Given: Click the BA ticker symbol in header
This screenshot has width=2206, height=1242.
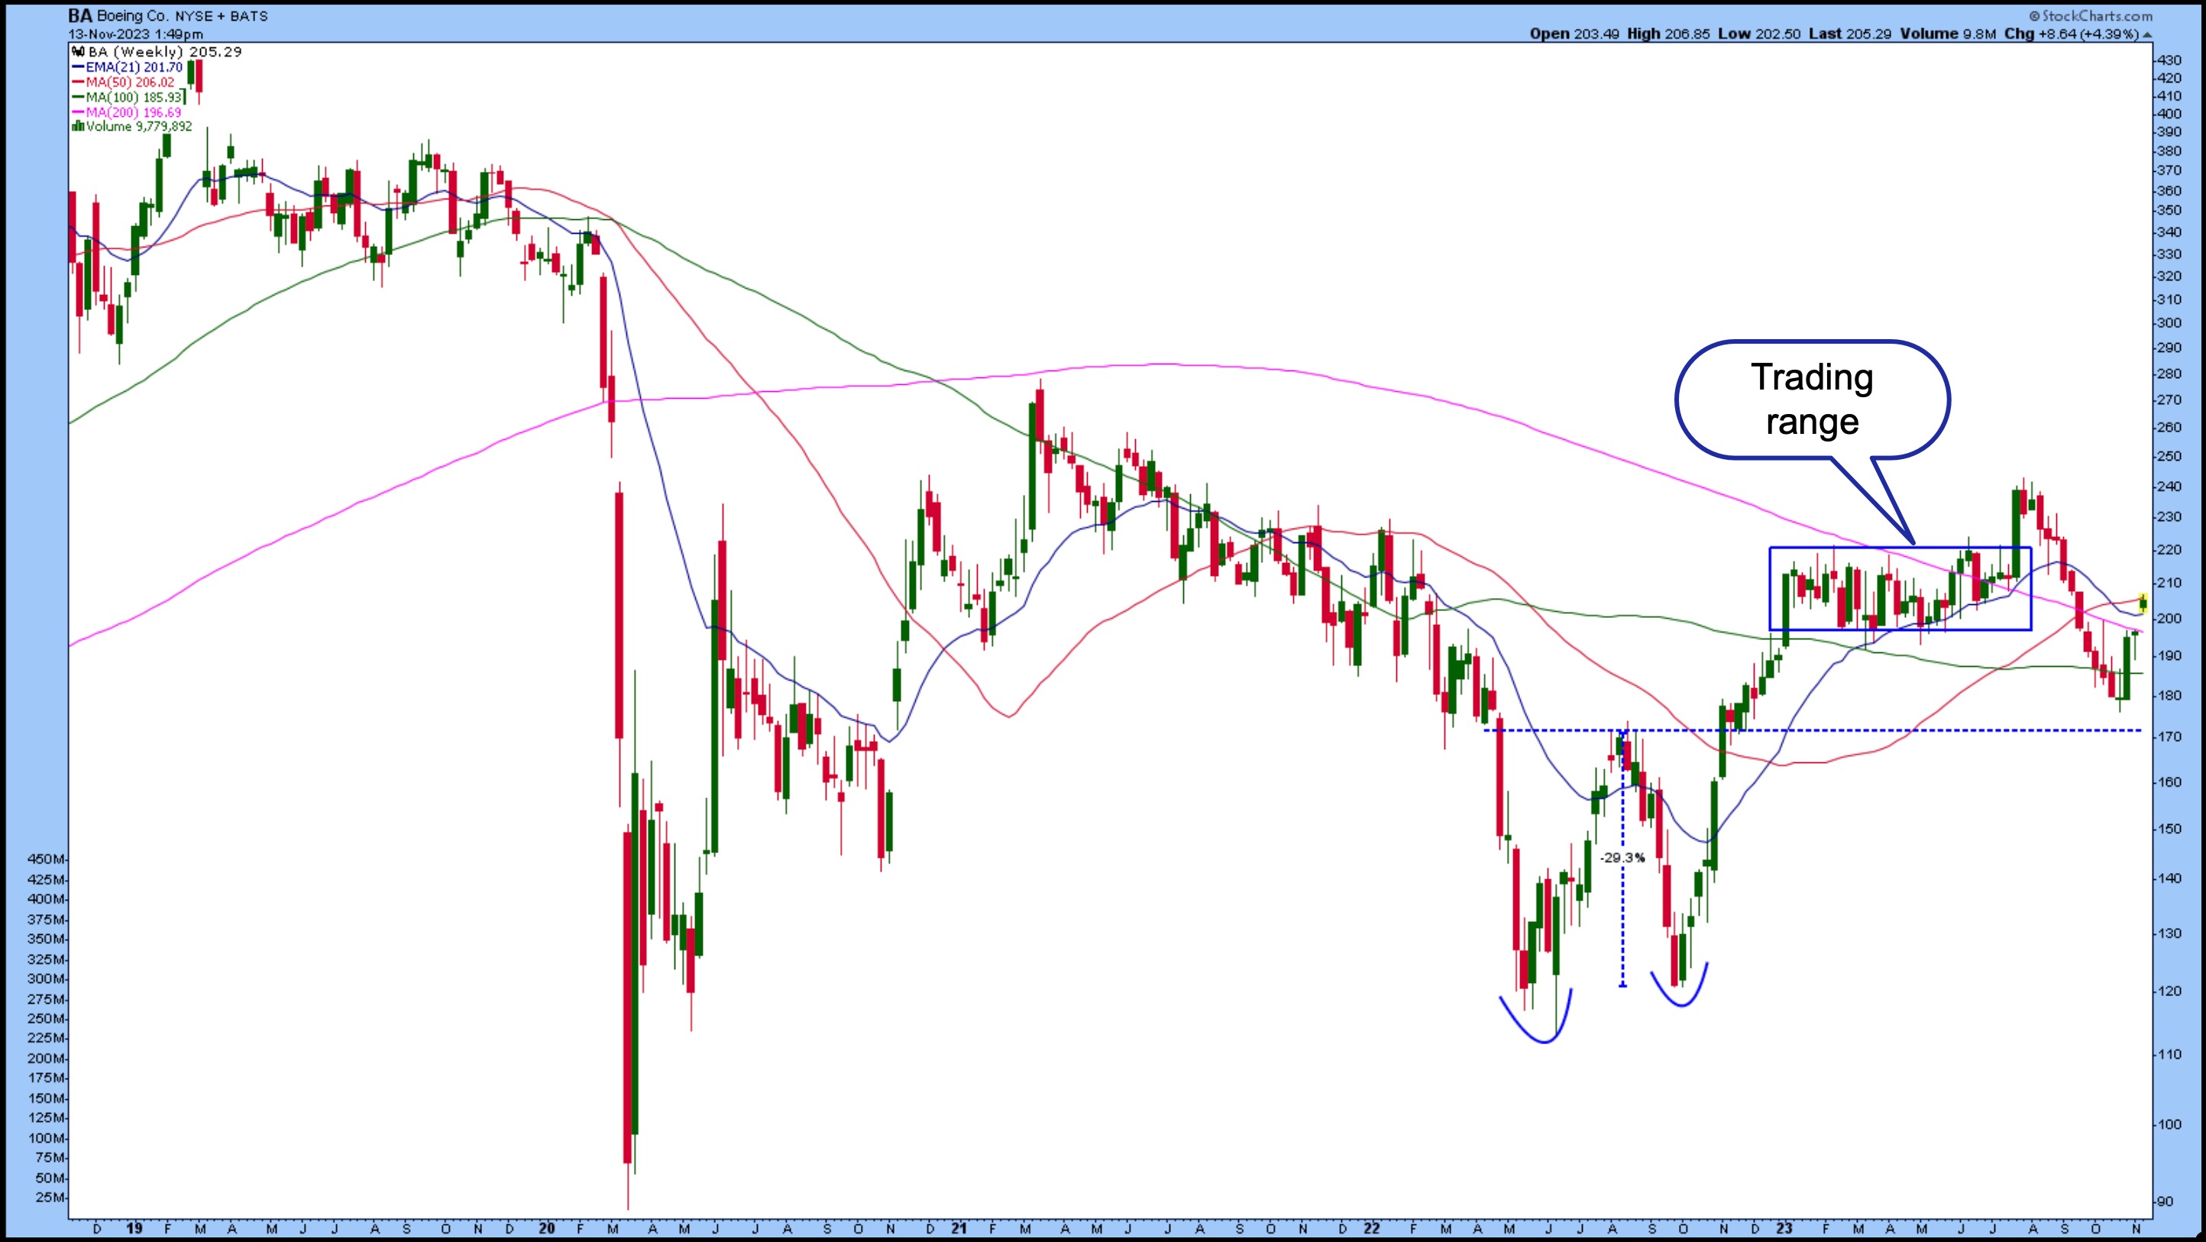Looking at the screenshot, I should point(79,15).
